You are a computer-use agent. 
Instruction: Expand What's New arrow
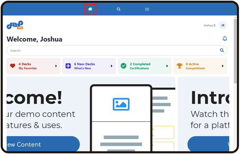click(x=111, y=66)
